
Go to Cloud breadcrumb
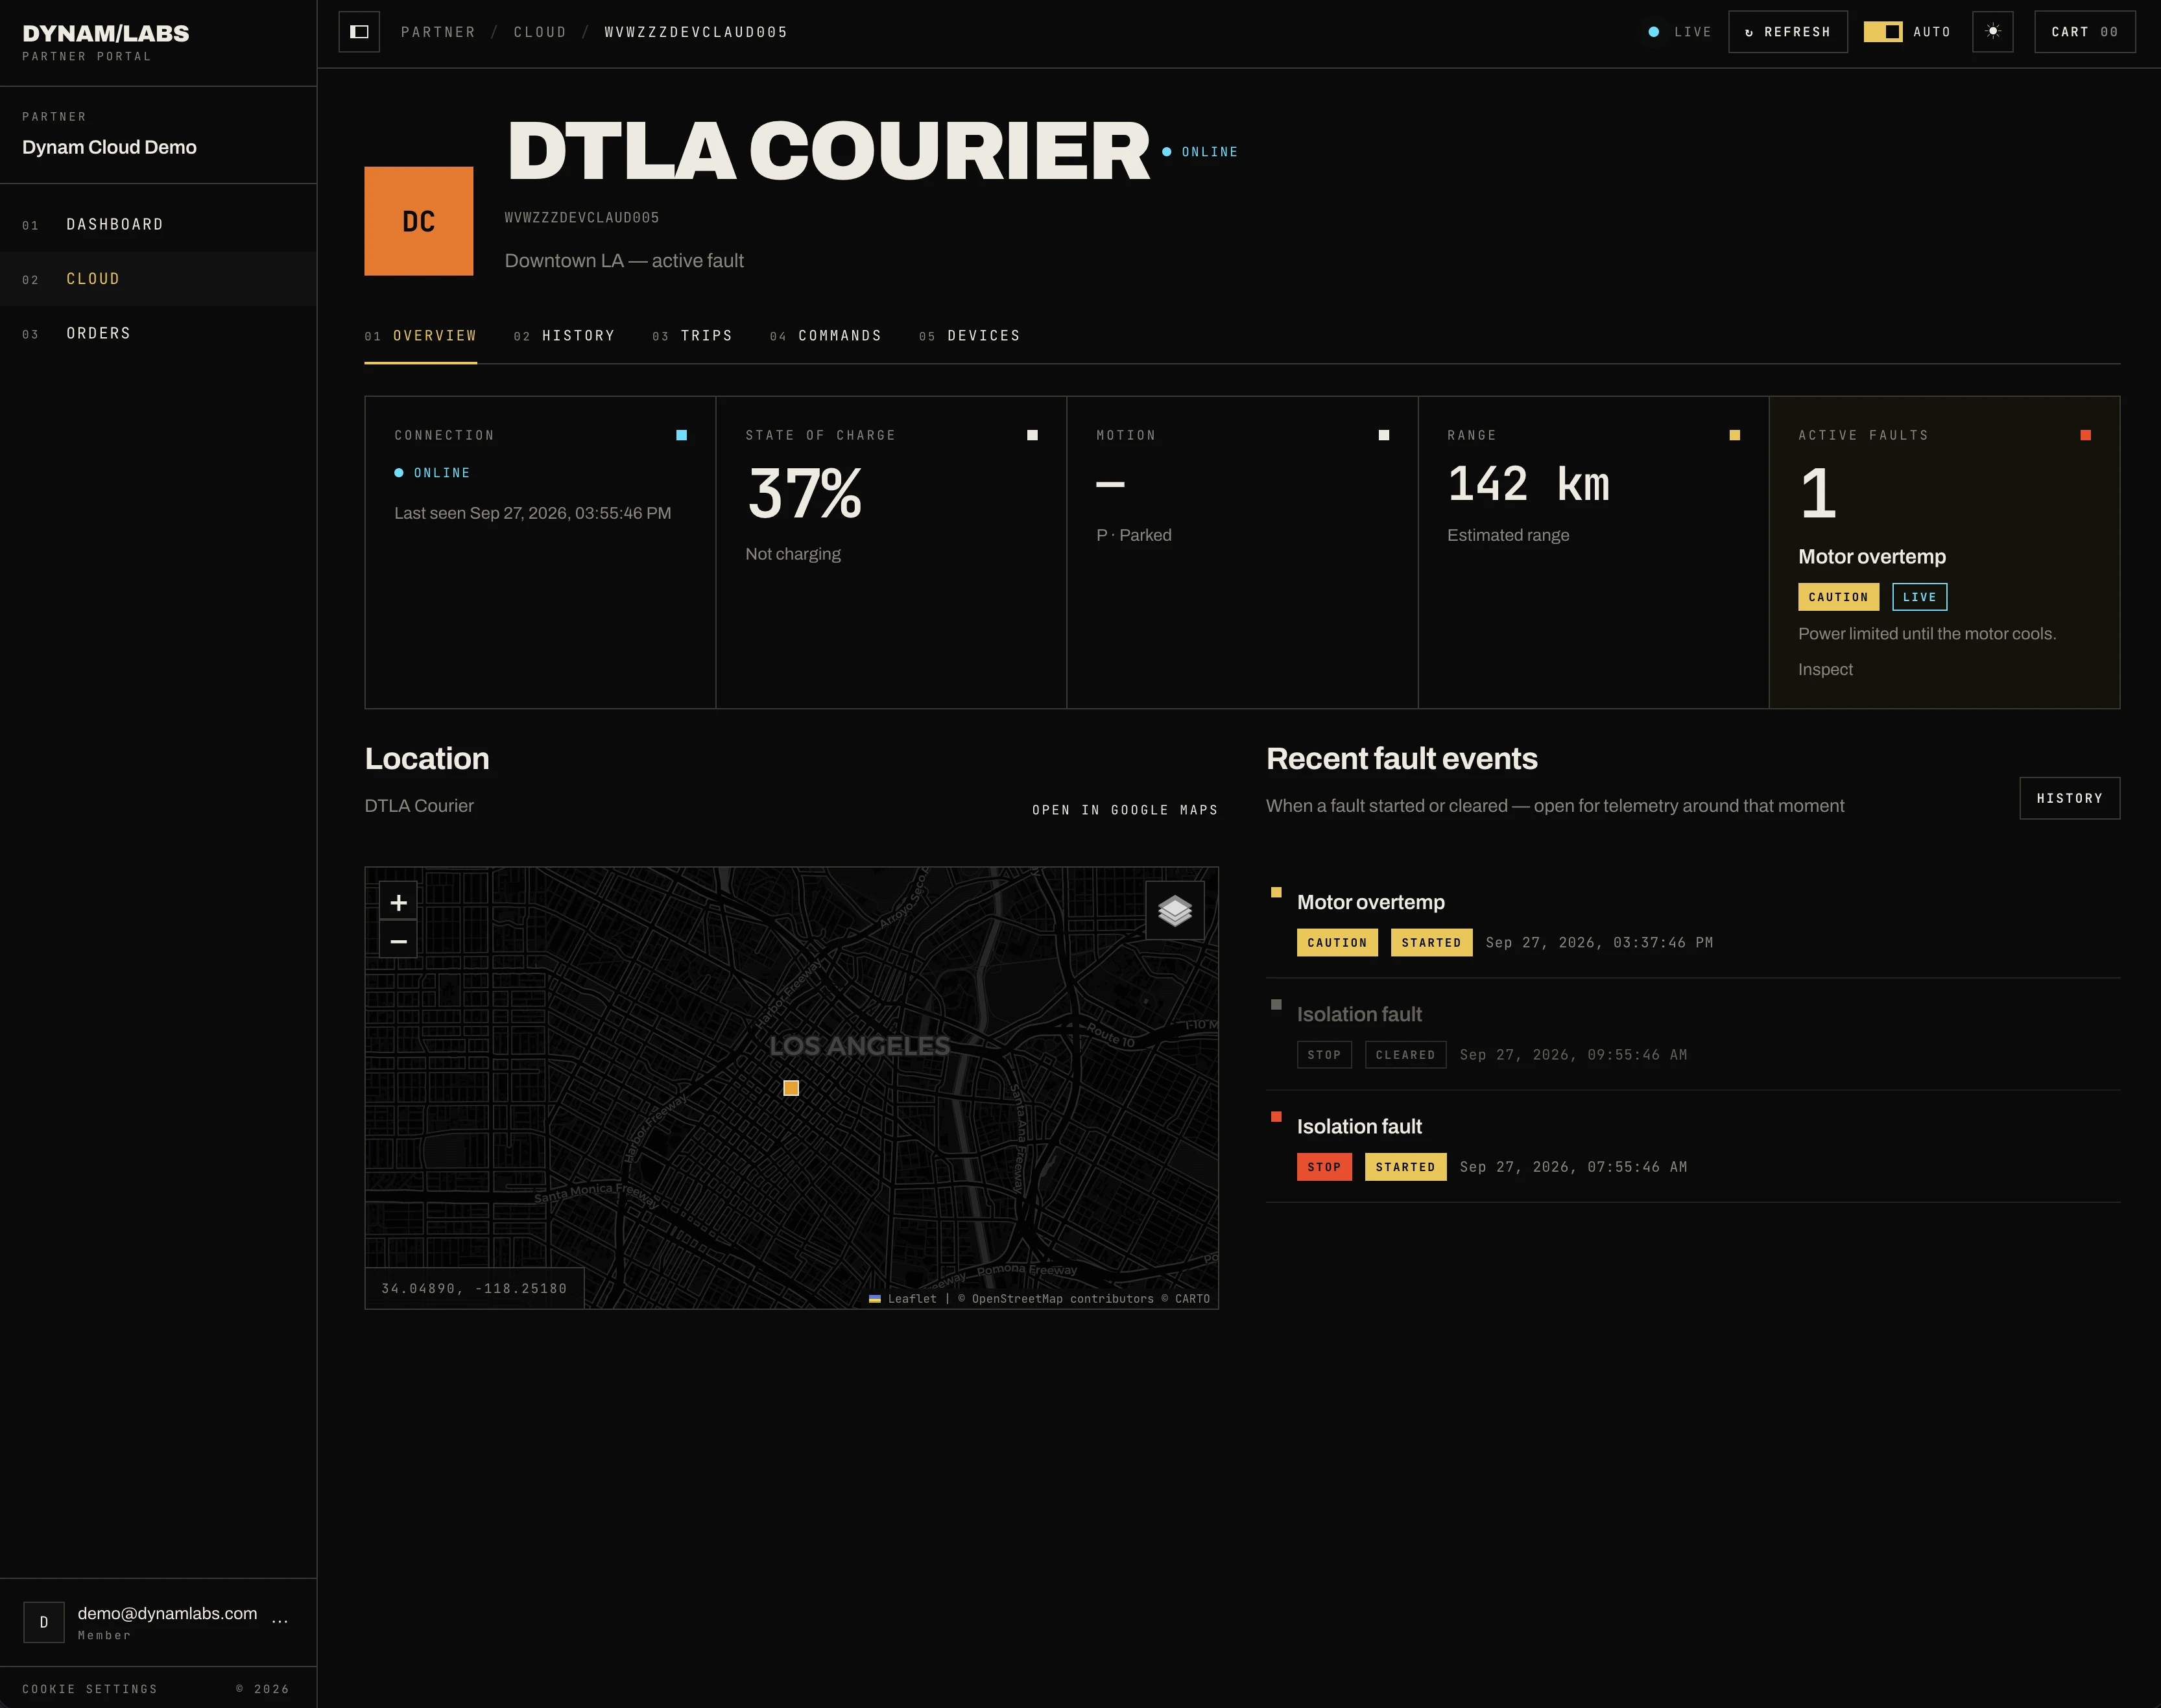(540, 32)
